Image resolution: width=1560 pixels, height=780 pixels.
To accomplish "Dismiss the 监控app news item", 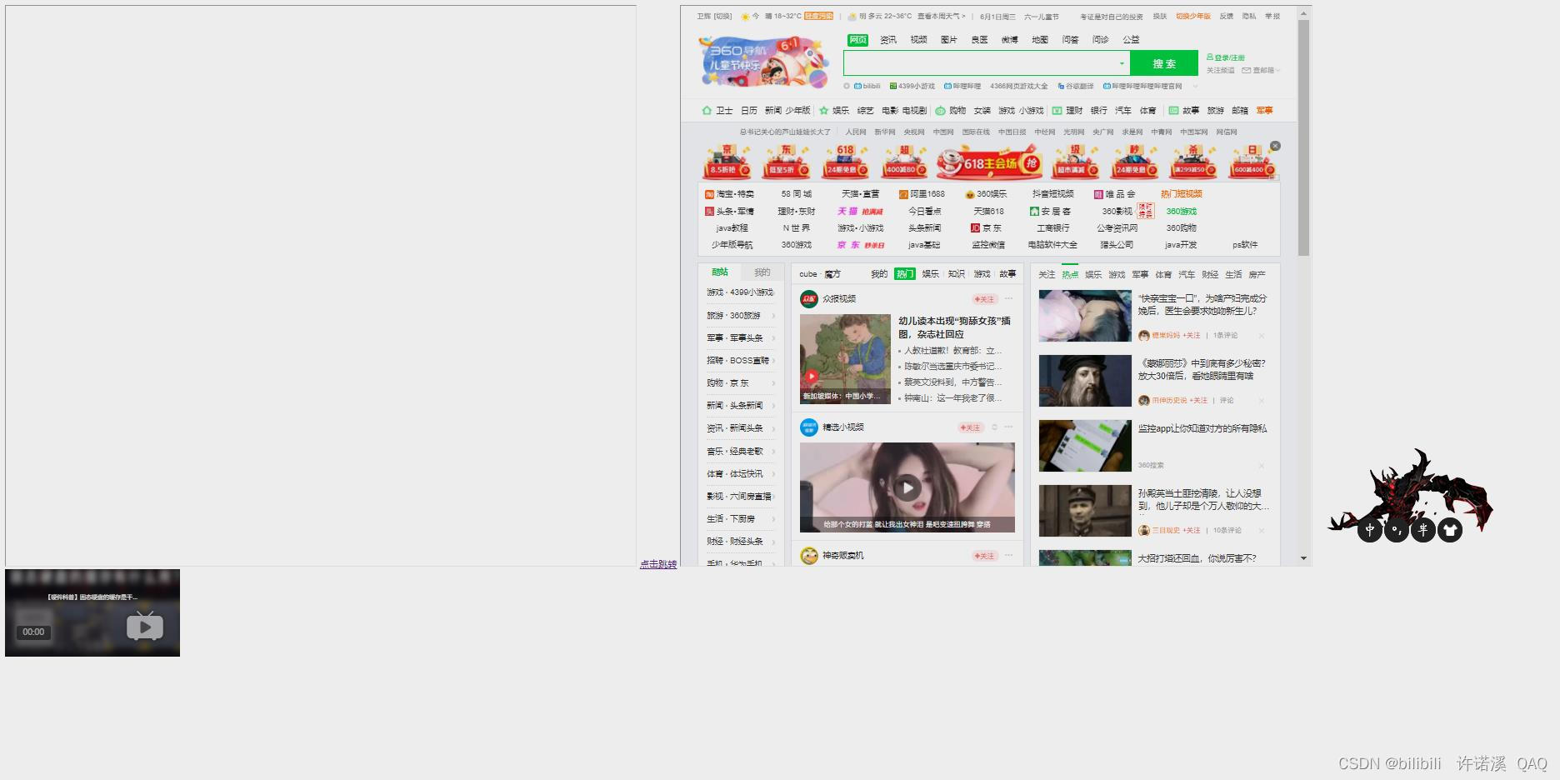I will [x=1262, y=466].
